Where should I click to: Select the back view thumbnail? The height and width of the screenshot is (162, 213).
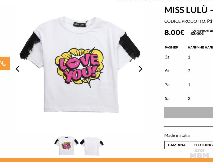tap(92, 145)
